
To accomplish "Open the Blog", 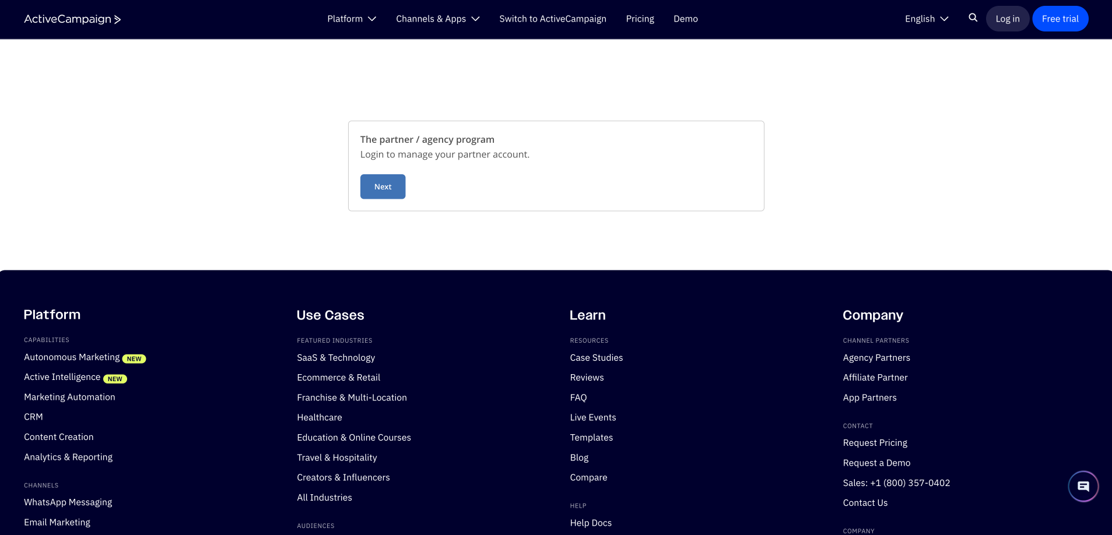I will [x=580, y=457].
